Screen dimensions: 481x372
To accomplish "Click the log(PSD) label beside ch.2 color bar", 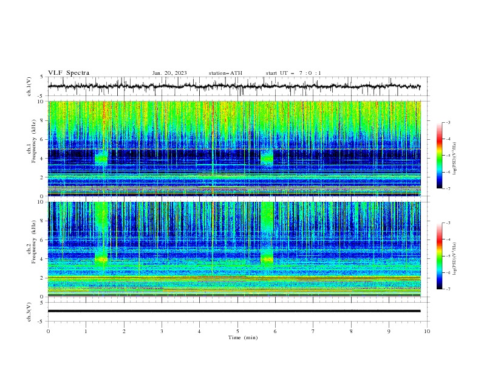I will point(454,259).
